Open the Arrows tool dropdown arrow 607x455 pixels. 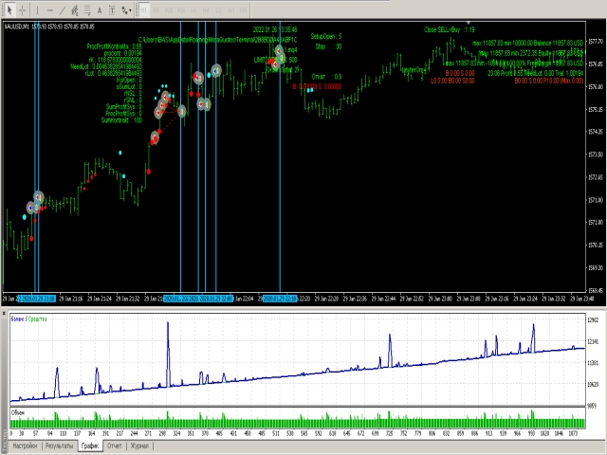131,10
